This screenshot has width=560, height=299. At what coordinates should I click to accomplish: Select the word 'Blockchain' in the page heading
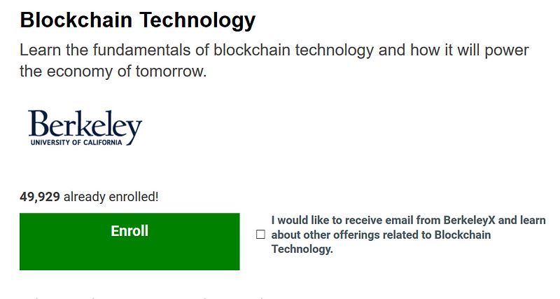click(x=76, y=20)
